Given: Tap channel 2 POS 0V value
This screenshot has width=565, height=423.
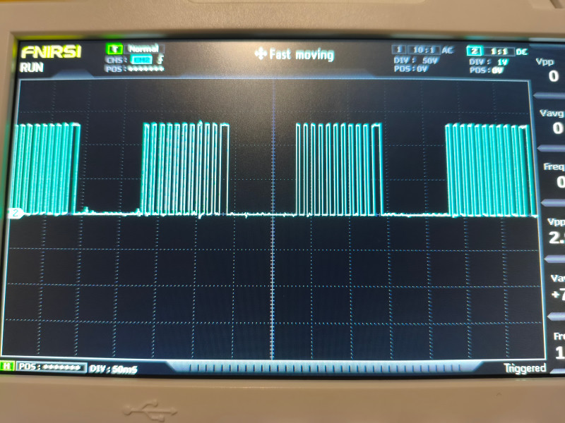Looking at the screenshot, I should click(487, 70).
